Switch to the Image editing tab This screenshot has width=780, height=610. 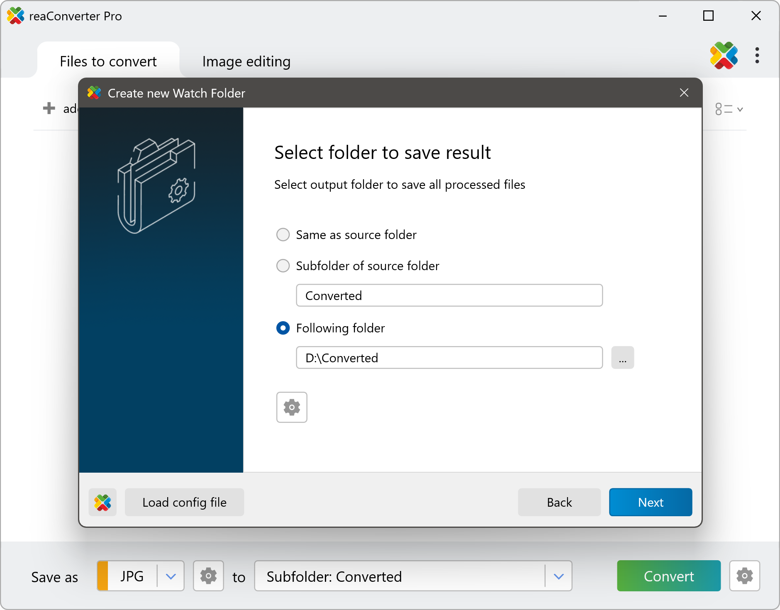point(246,61)
